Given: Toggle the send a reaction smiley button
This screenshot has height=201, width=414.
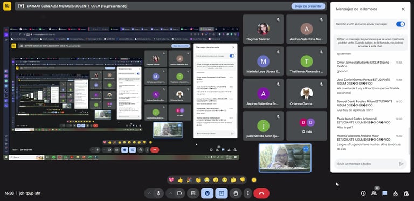Looking at the screenshot, I should point(207,193).
